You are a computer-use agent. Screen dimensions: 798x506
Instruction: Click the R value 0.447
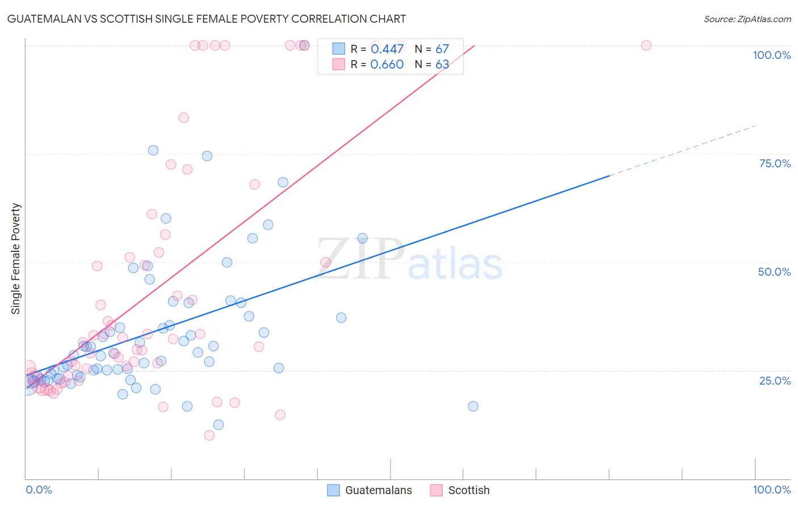coord(387,49)
